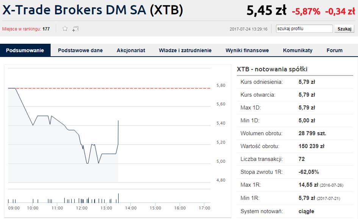This screenshot has width=358, height=219.
Task: Click the Szukaj search button
Action: pyautogui.click(x=344, y=29)
